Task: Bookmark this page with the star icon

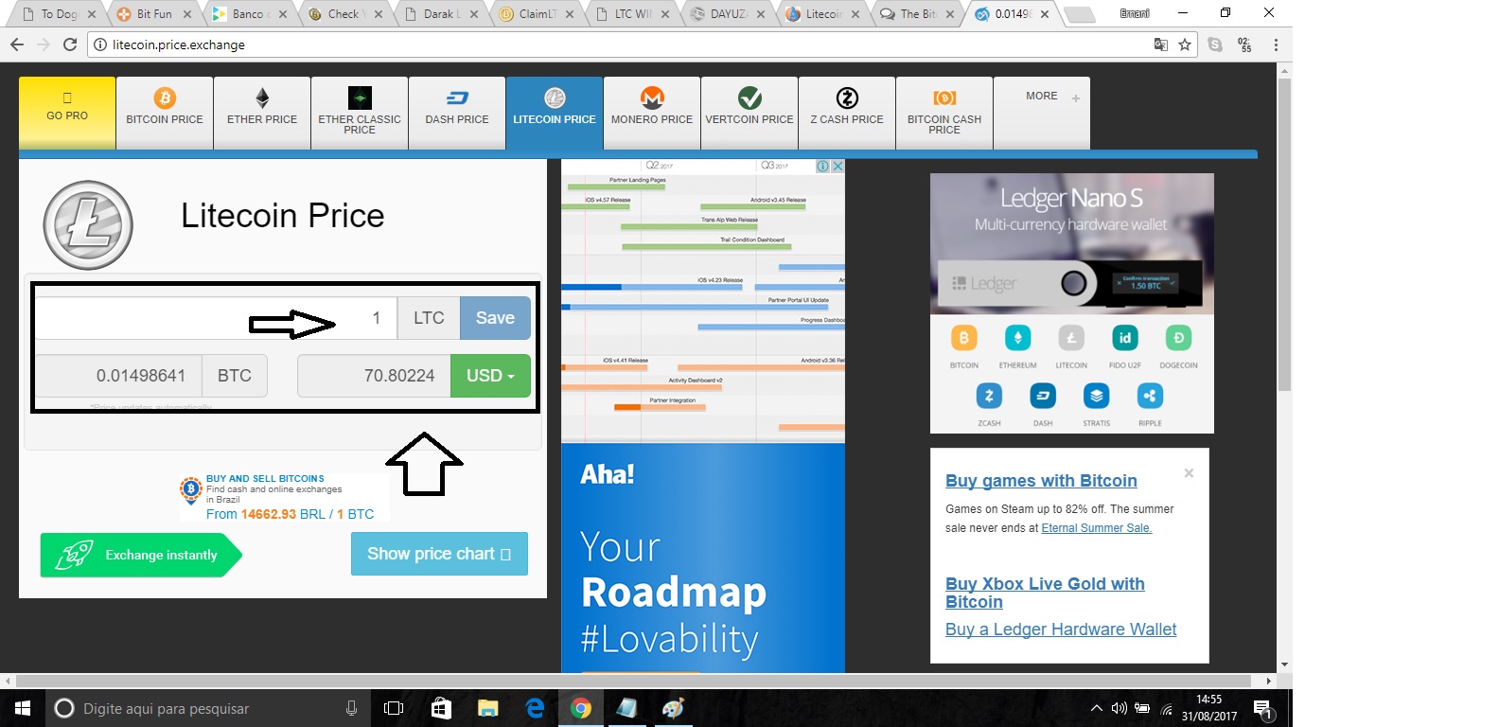Action: [x=1185, y=44]
